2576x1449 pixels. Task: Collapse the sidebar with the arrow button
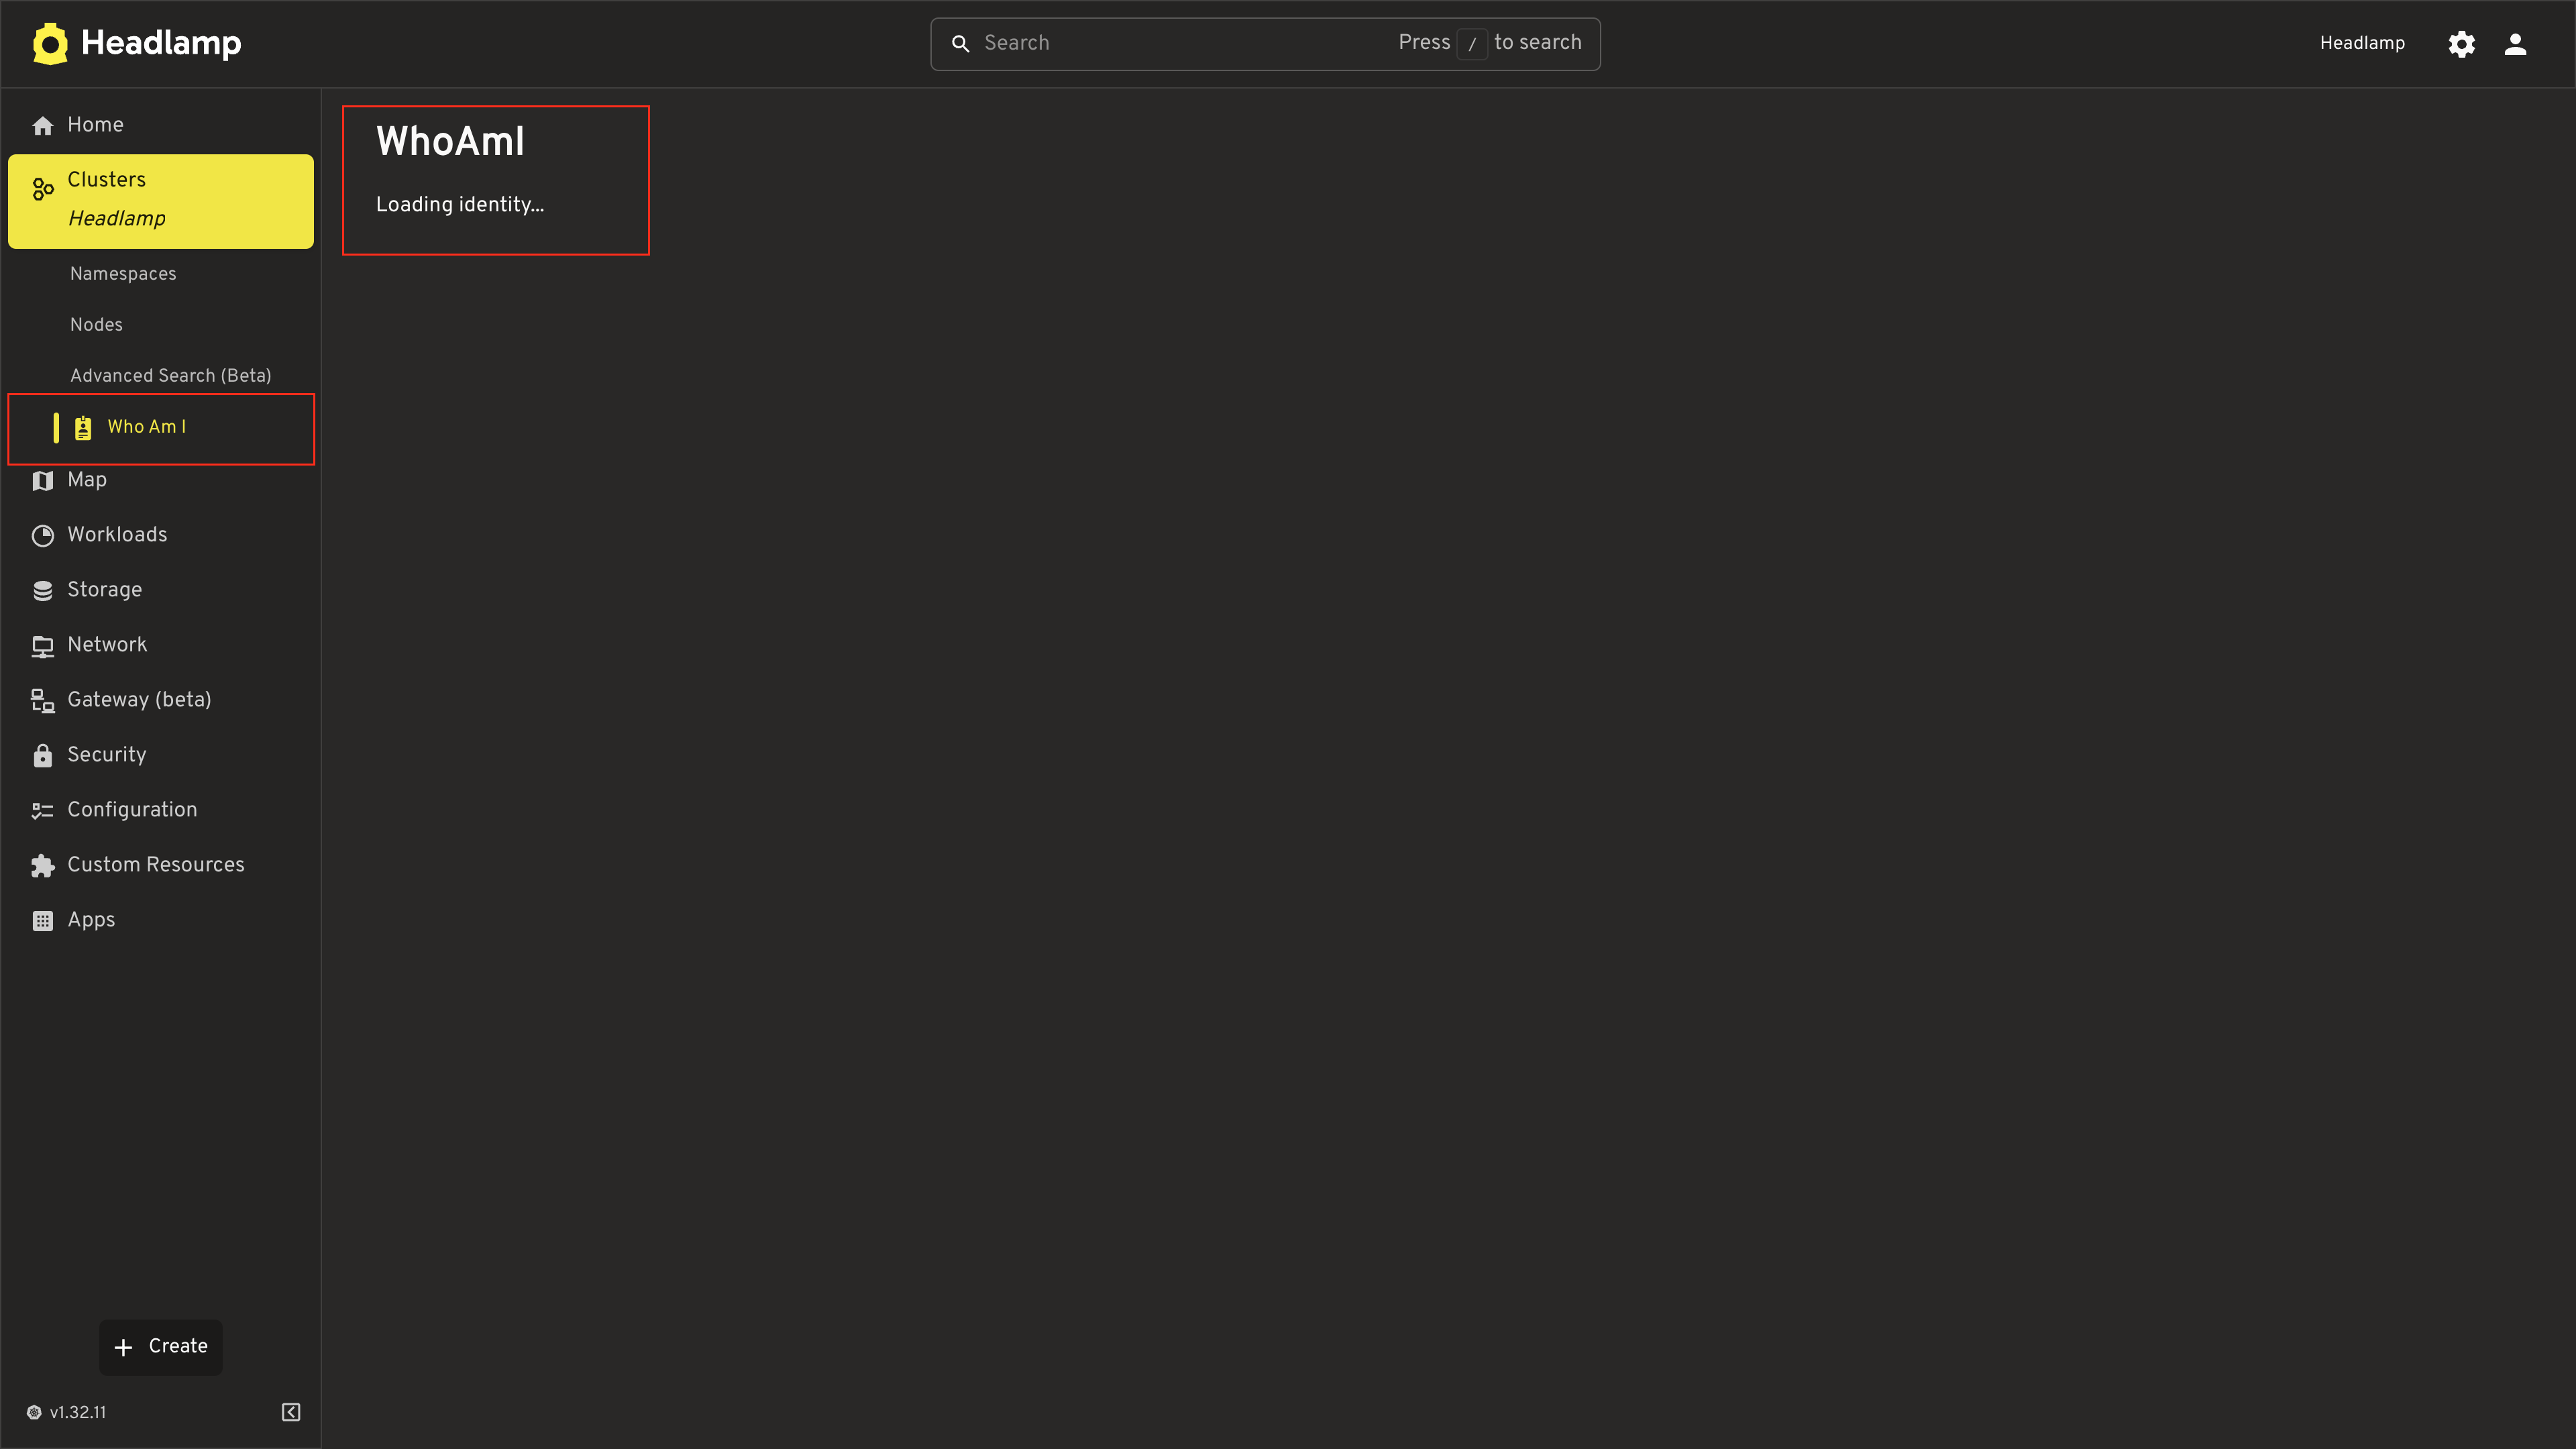(x=290, y=1412)
